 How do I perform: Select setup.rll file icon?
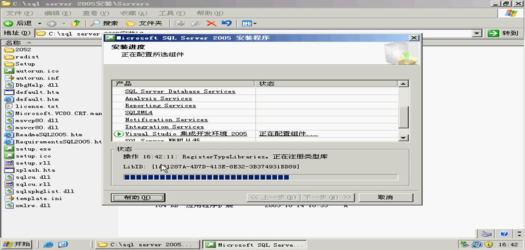(9, 163)
